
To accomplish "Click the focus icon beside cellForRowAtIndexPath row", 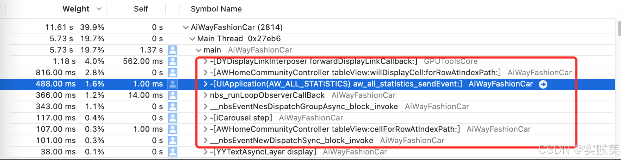I will click(x=173, y=129).
